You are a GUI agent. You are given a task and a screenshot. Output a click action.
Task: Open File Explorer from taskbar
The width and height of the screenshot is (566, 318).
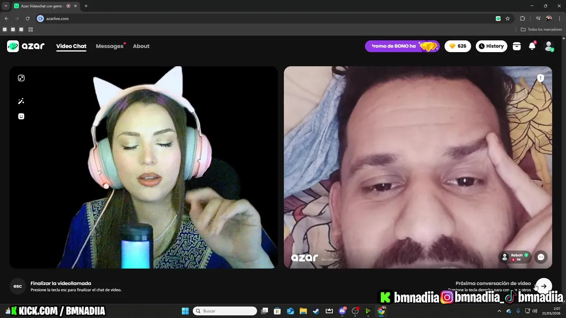303,311
